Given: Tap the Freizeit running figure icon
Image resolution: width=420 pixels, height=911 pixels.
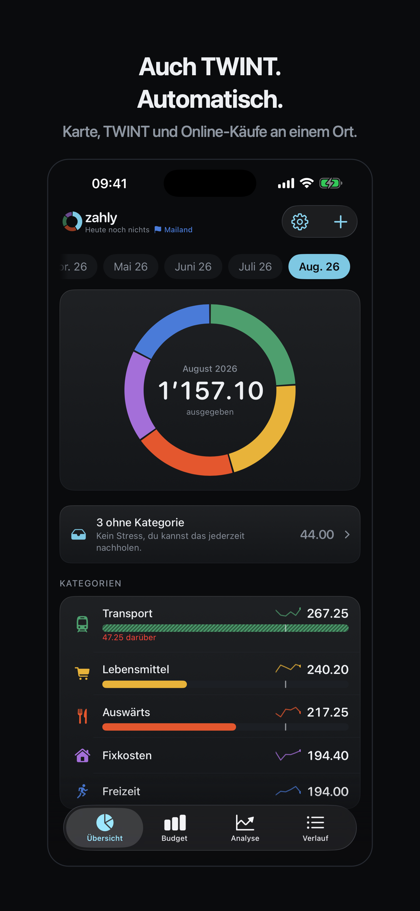Looking at the screenshot, I should pos(82,791).
